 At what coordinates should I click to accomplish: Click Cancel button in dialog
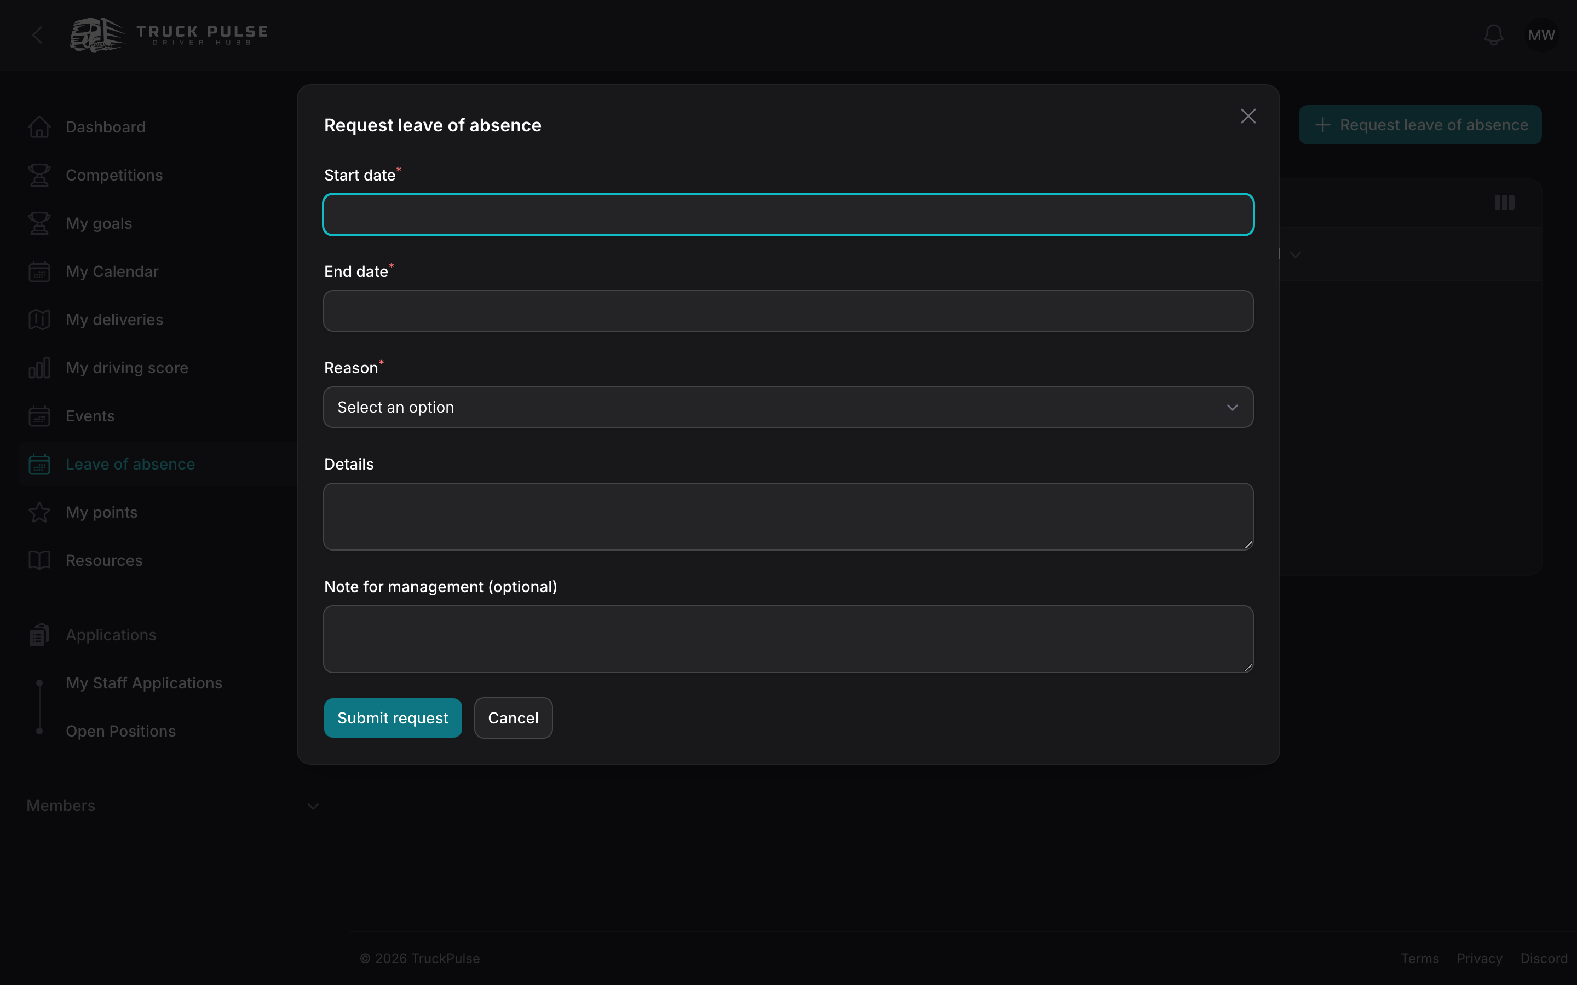point(514,718)
